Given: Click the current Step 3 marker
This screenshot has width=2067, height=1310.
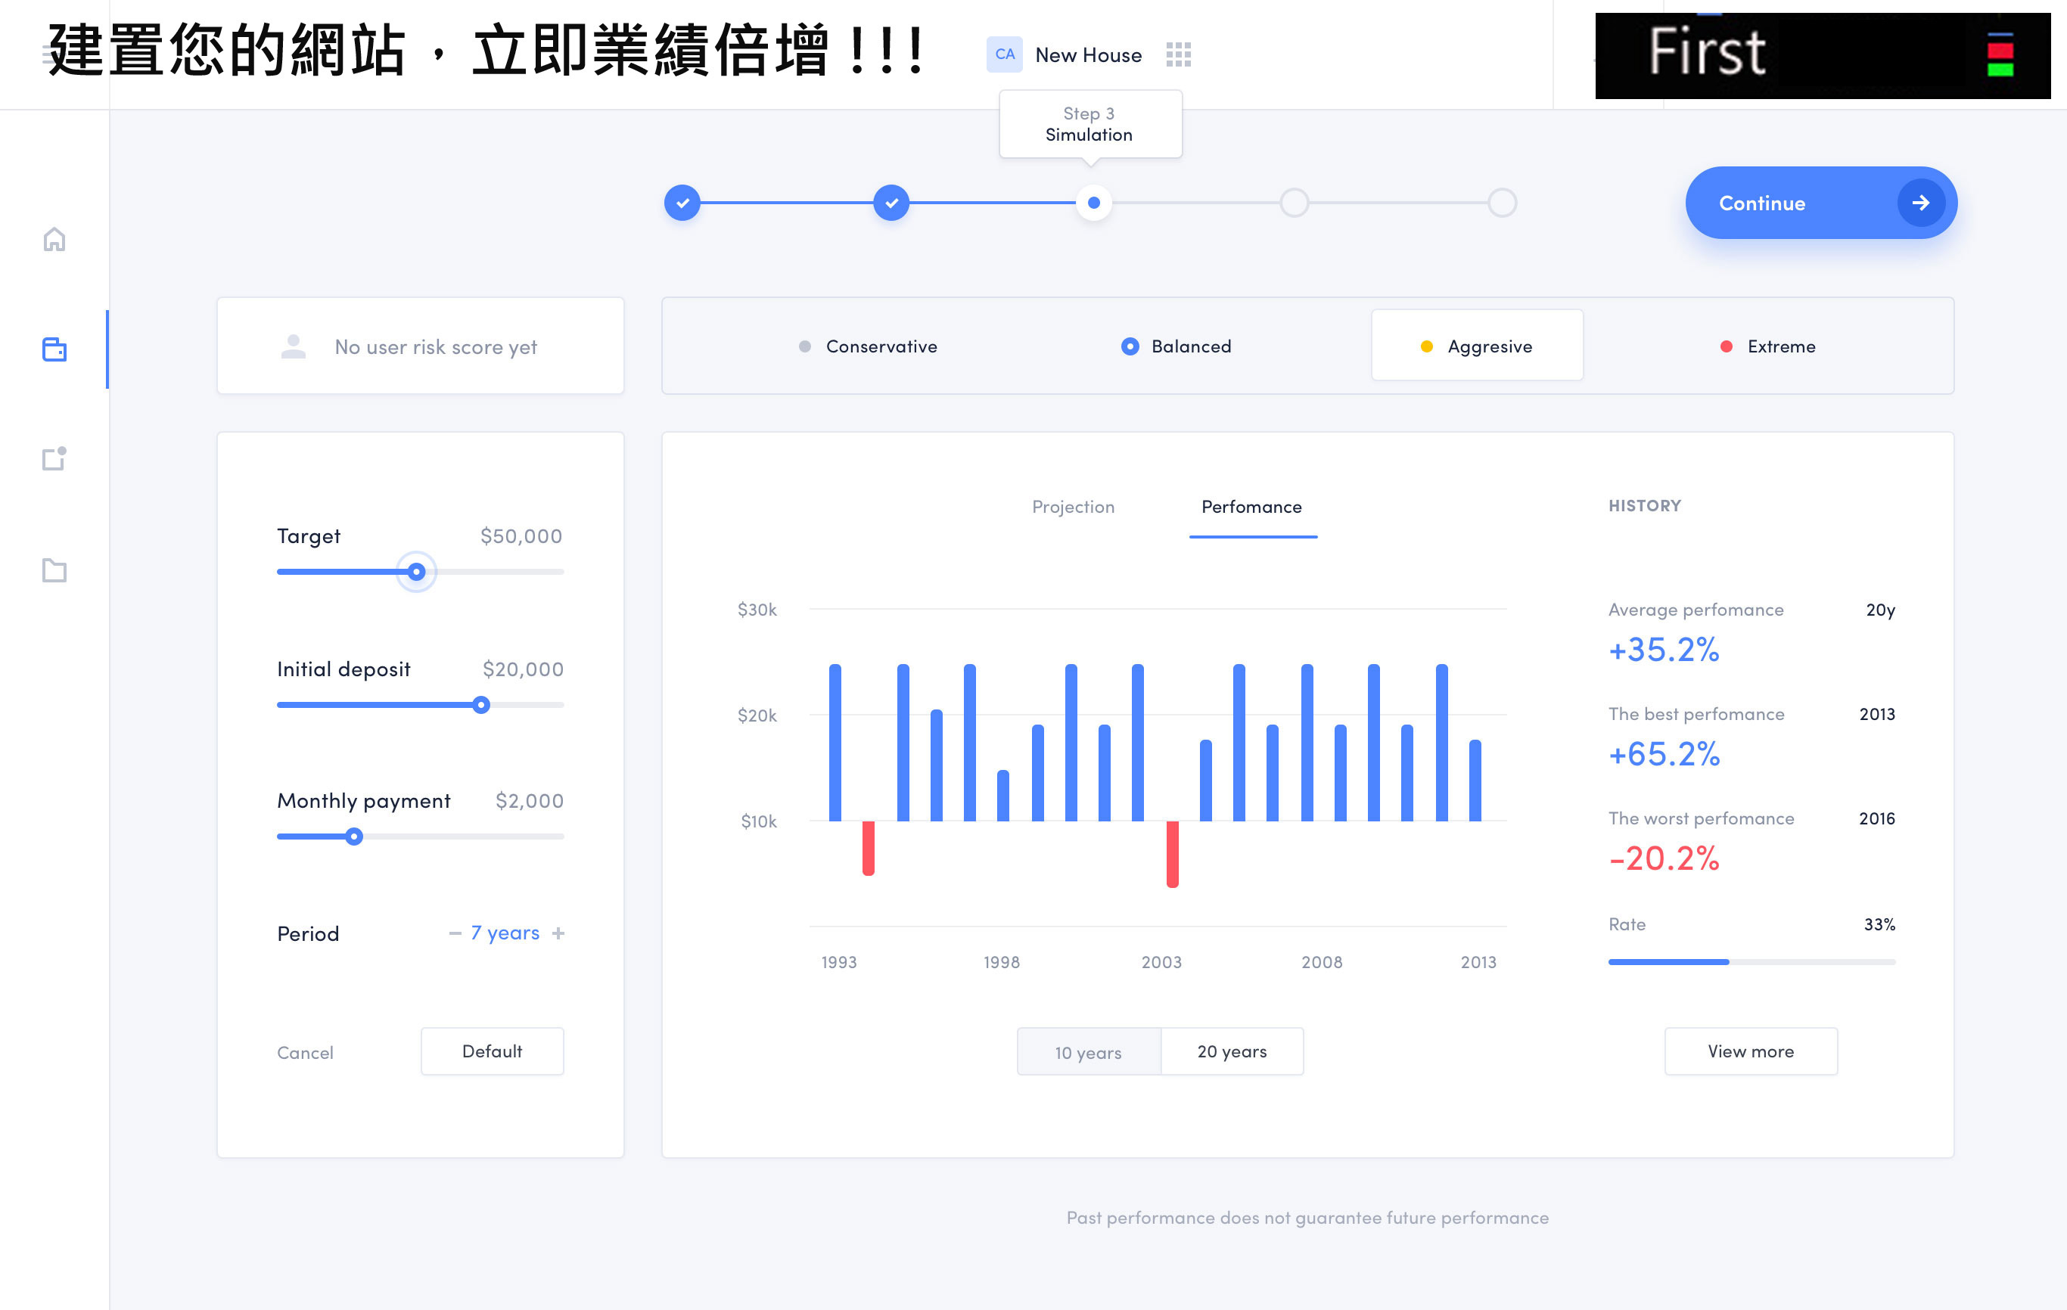Looking at the screenshot, I should (x=1093, y=203).
